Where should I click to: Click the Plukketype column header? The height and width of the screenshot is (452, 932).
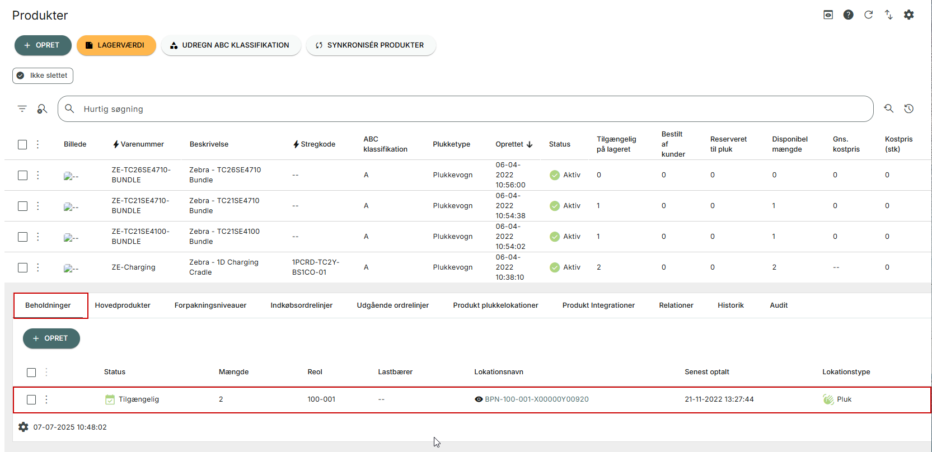452,144
